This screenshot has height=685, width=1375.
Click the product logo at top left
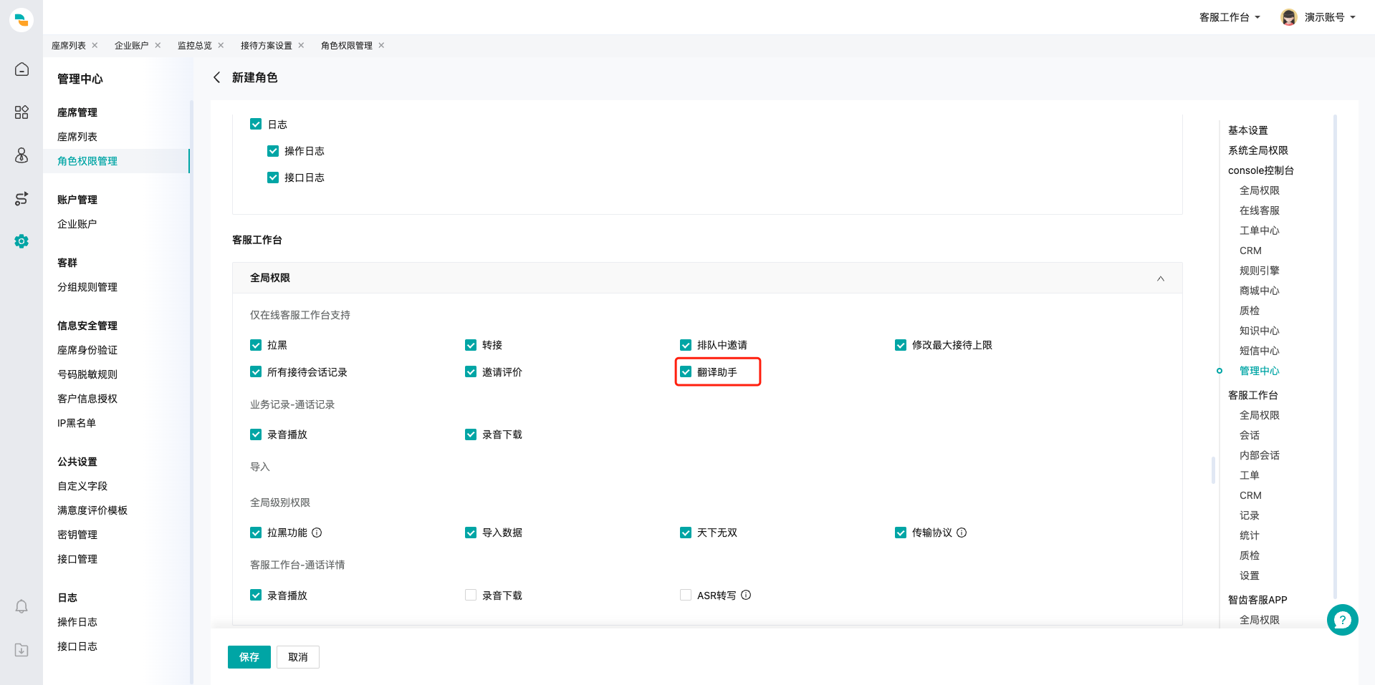click(x=21, y=19)
